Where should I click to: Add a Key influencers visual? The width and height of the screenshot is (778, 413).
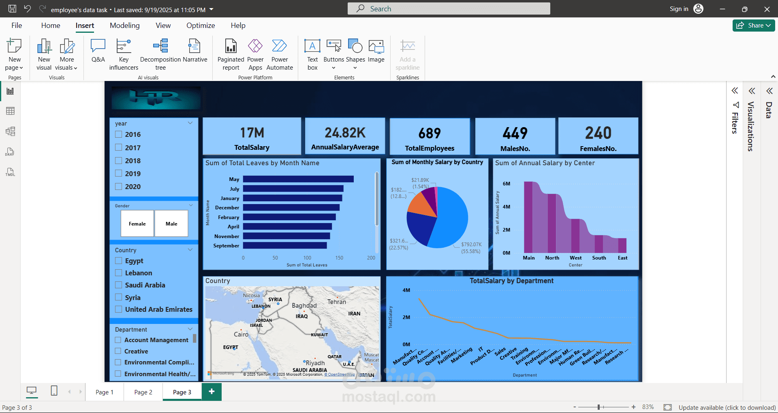point(124,55)
